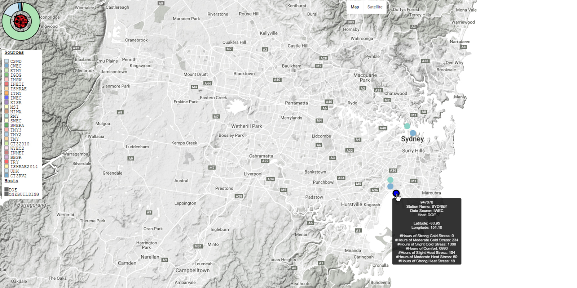577x288 pixels.
Task: Click the ONEBUILDING host gray square
Action: [x=6, y=194]
